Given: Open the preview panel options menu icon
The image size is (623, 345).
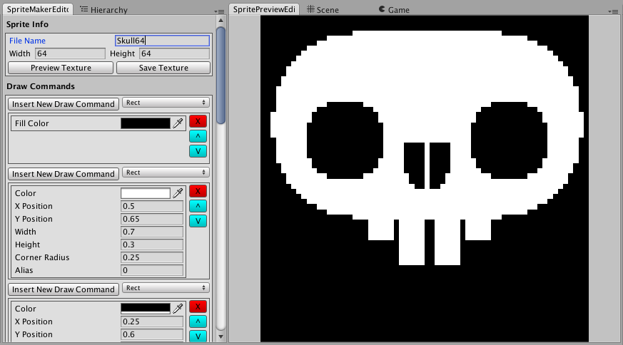Looking at the screenshot, I should click(612, 11).
